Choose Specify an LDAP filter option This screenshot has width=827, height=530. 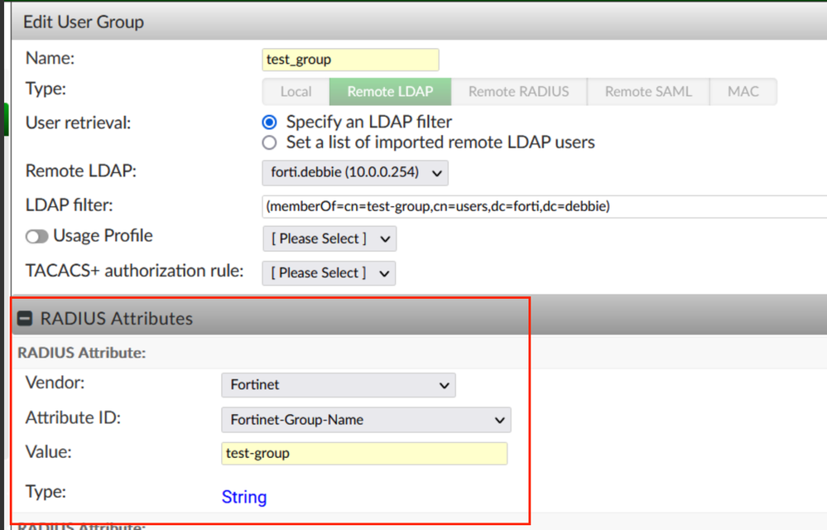(x=270, y=123)
